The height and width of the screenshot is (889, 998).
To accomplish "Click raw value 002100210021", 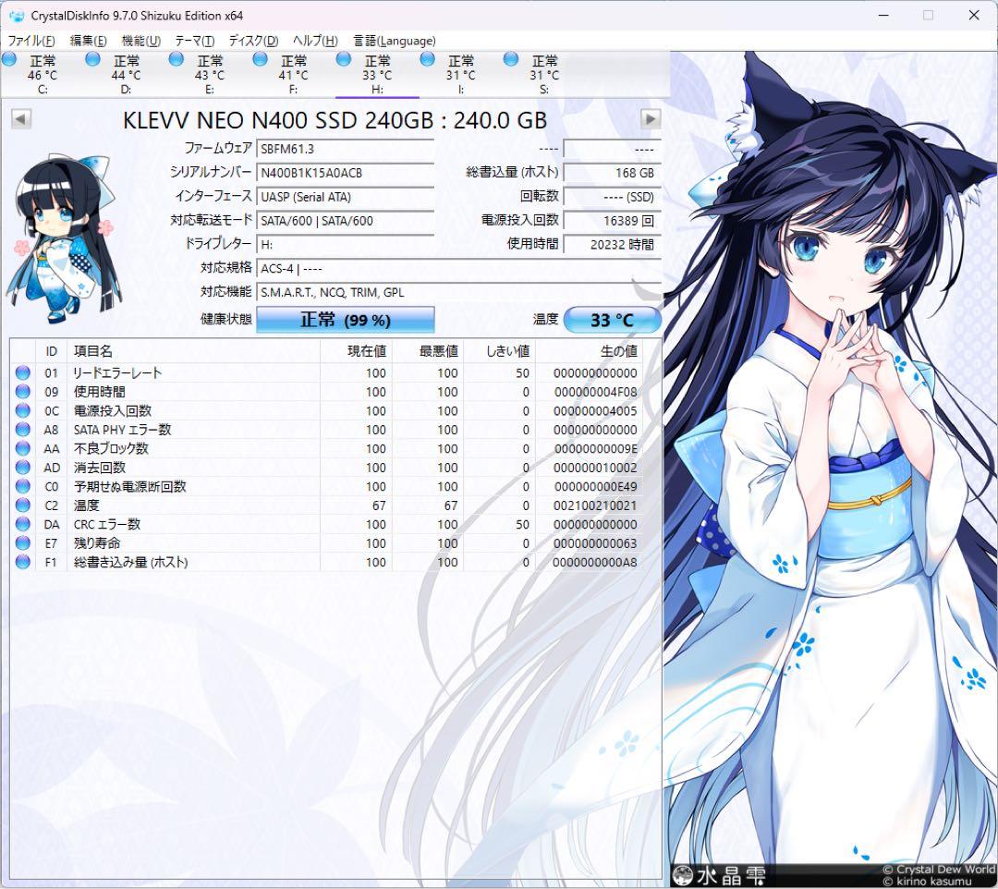I will click(x=595, y=505).
